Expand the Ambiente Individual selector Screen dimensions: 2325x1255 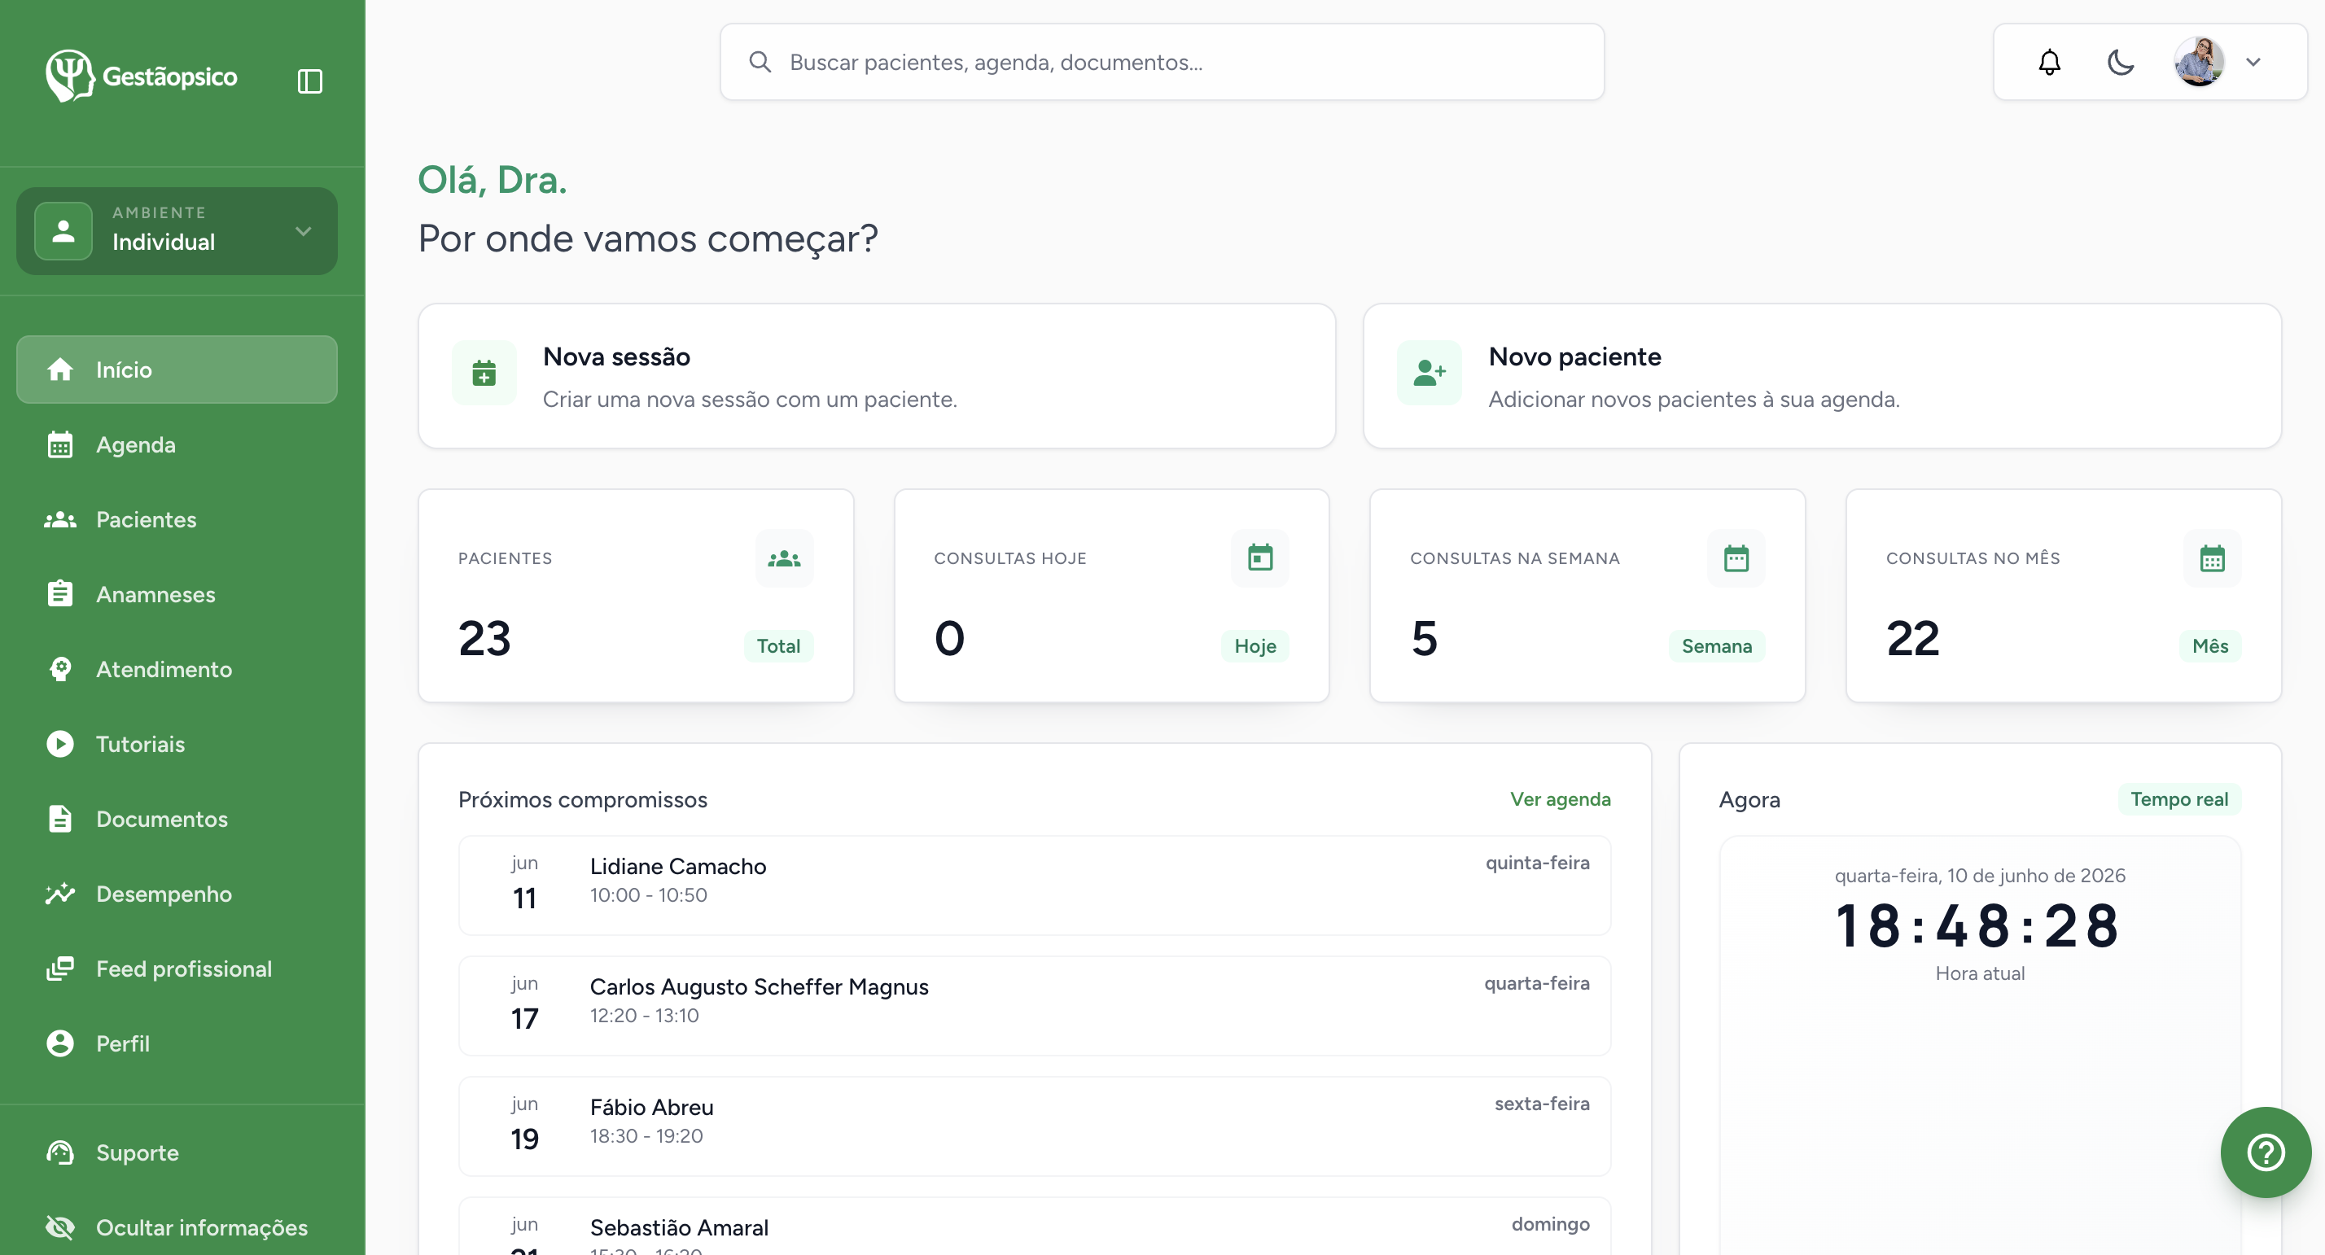pos(177,231)
